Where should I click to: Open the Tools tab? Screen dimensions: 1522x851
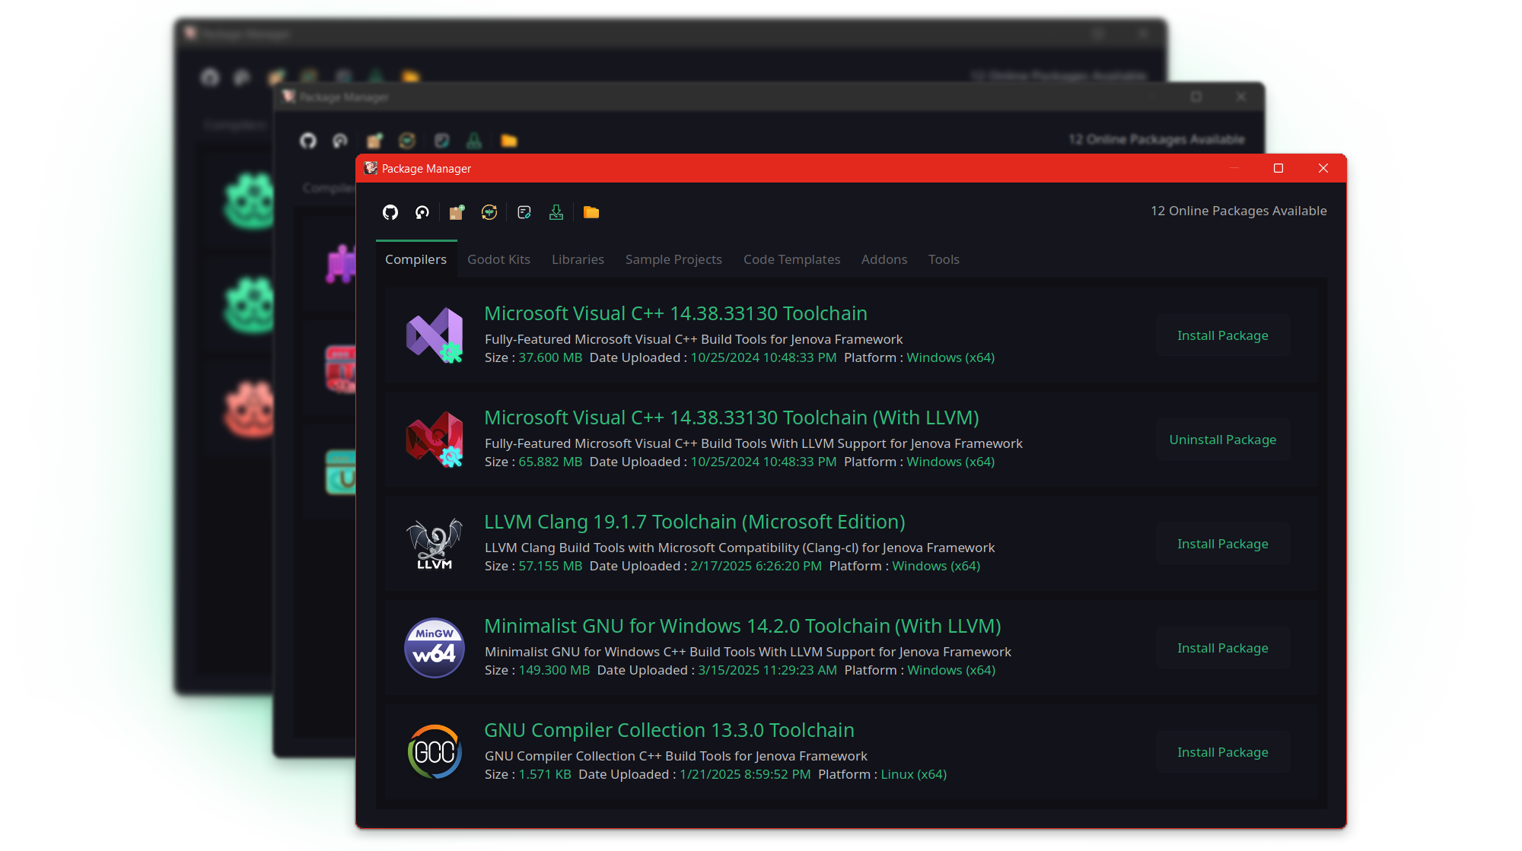coord(944,259)
